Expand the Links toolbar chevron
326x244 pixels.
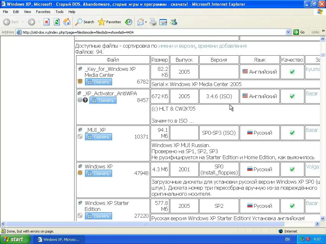323,31
